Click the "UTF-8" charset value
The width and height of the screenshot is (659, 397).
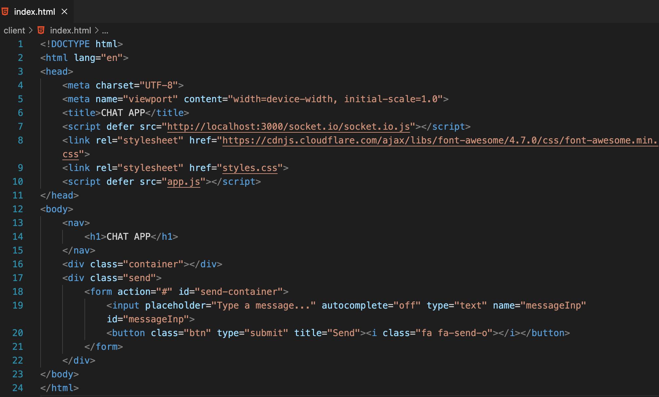[x=159, y=85]
